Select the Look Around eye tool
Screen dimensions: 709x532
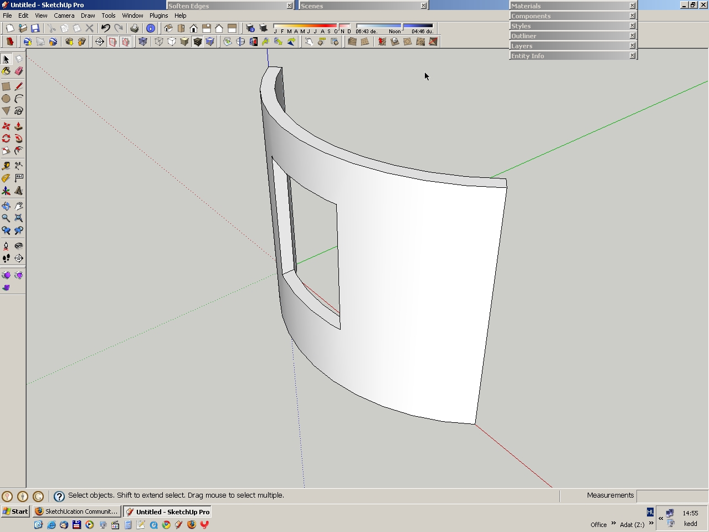(x=19, y=245)
